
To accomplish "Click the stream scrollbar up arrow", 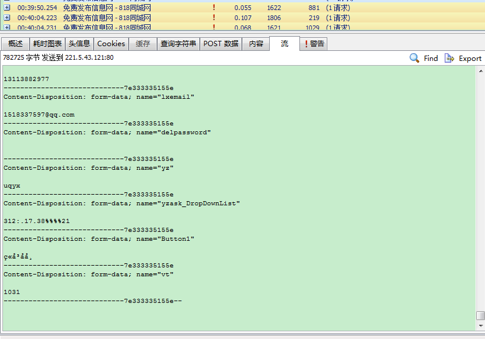I will coord(481,71).
